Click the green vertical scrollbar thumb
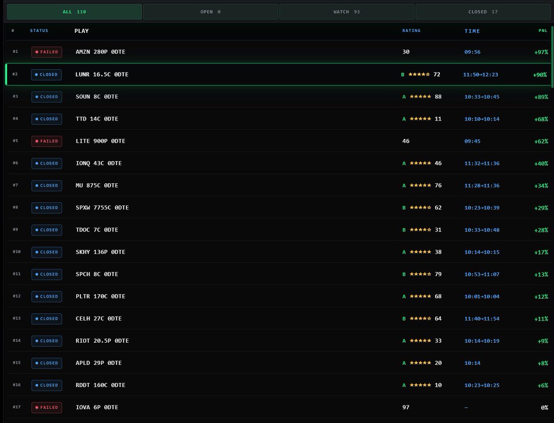 pos(552,57)
